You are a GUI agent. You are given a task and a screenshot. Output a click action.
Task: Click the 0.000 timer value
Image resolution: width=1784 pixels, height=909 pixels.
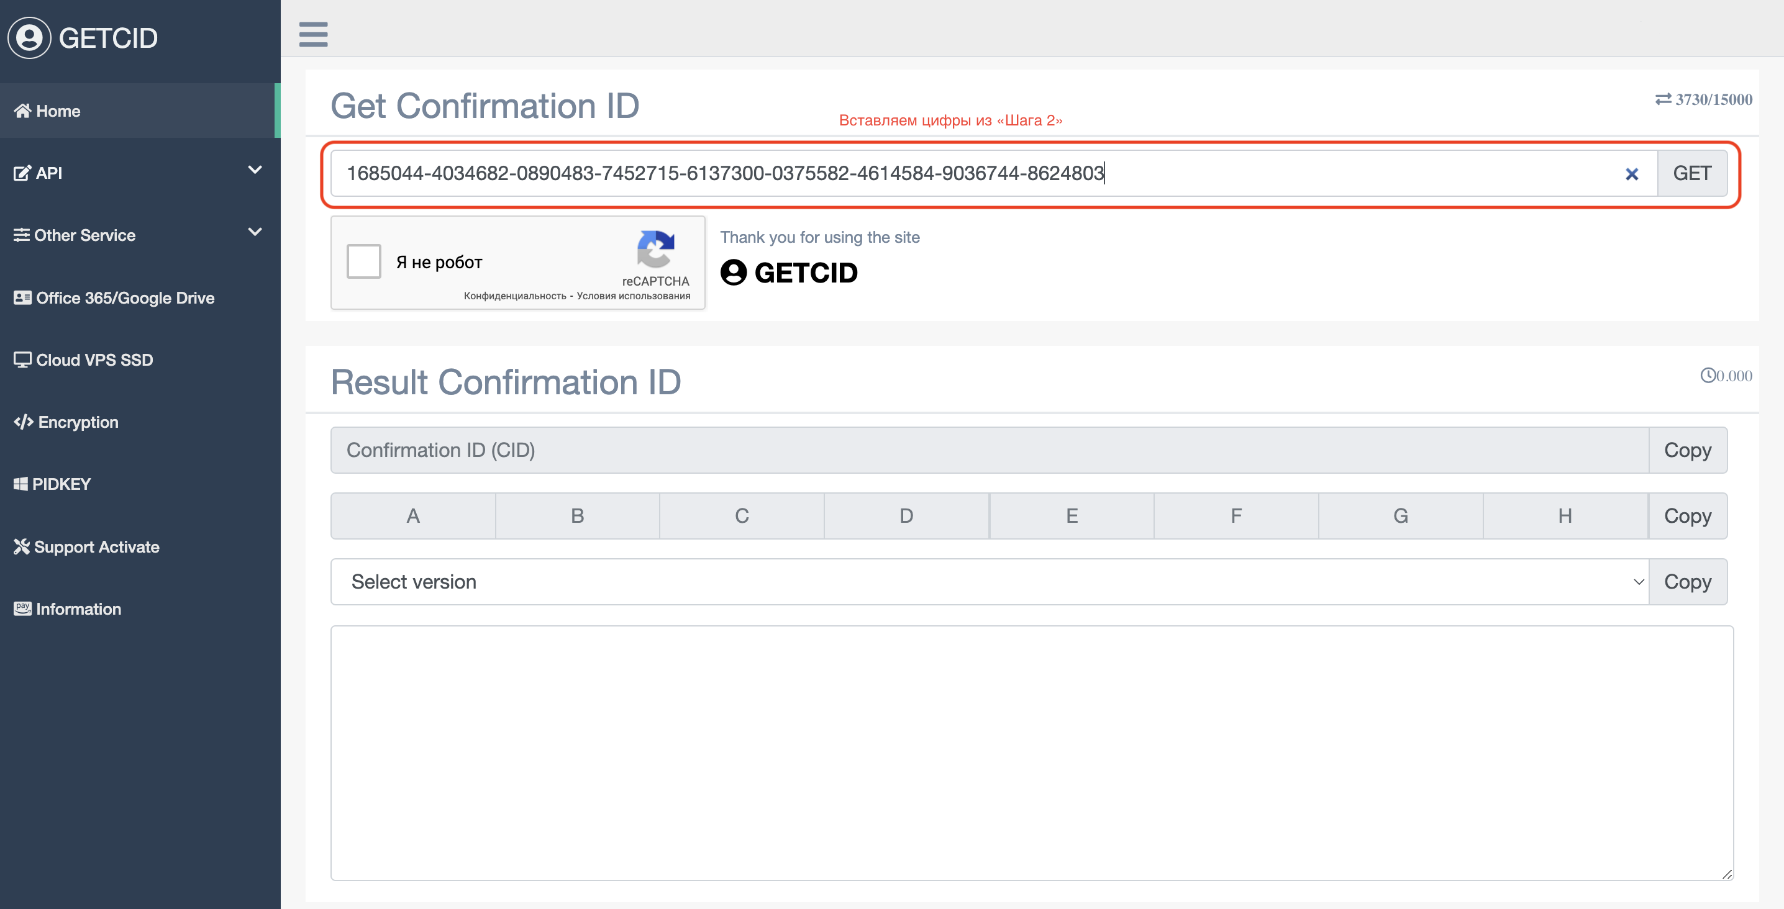(x=1734, y=375)
